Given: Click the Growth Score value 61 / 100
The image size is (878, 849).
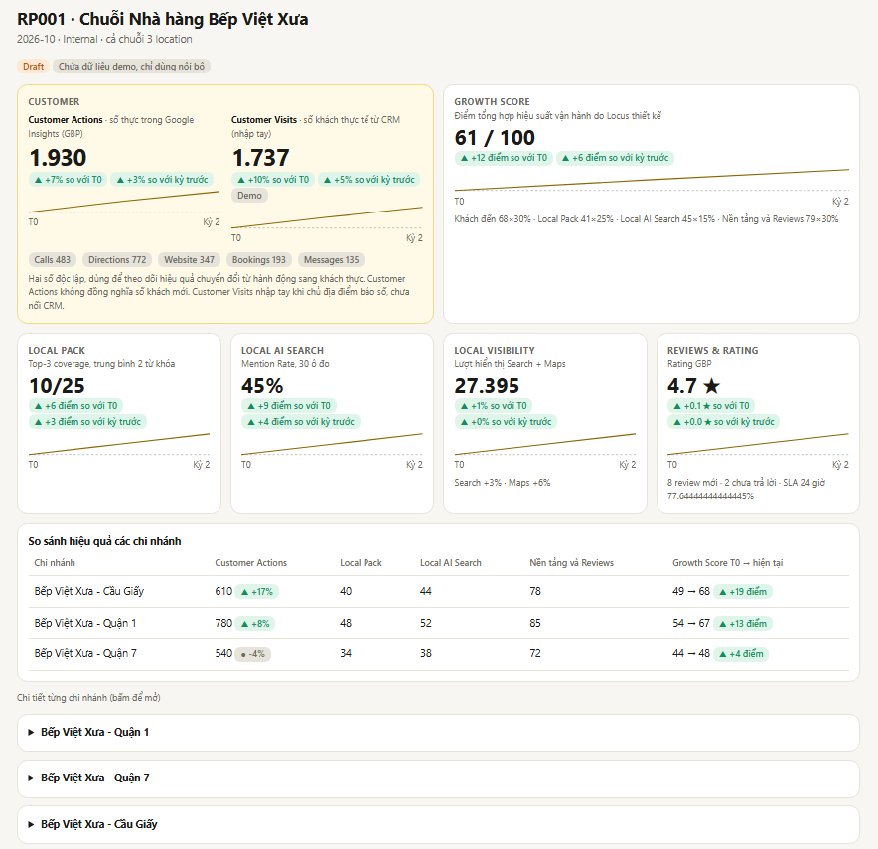Looking at the screenshot, I should pyautogui.click(x=495, y=138).
